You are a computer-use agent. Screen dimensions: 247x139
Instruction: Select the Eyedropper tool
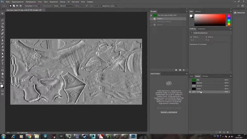tap(2, 30)
